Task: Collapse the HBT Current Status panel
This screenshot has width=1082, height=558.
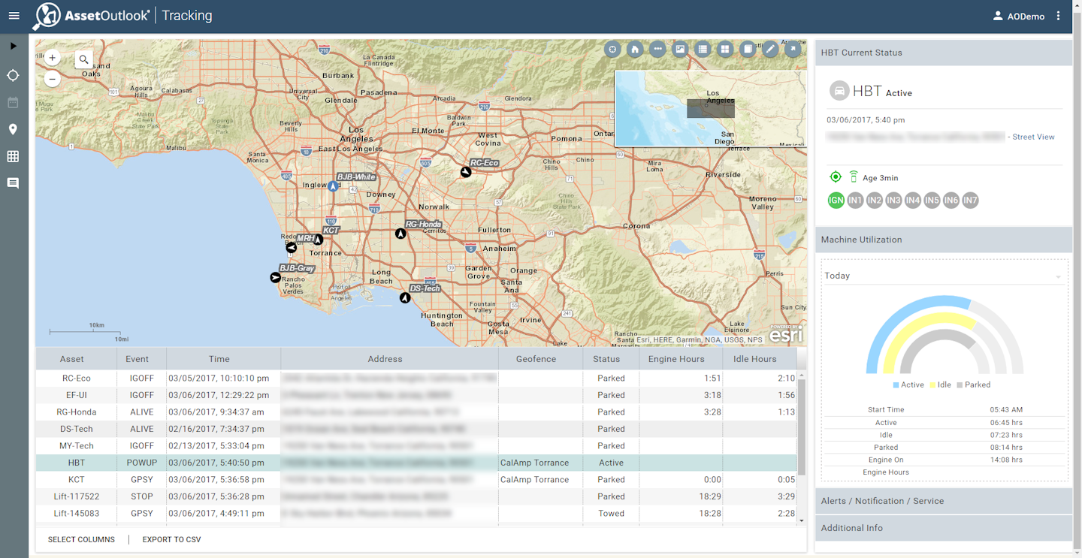Action: click(943, 53)
